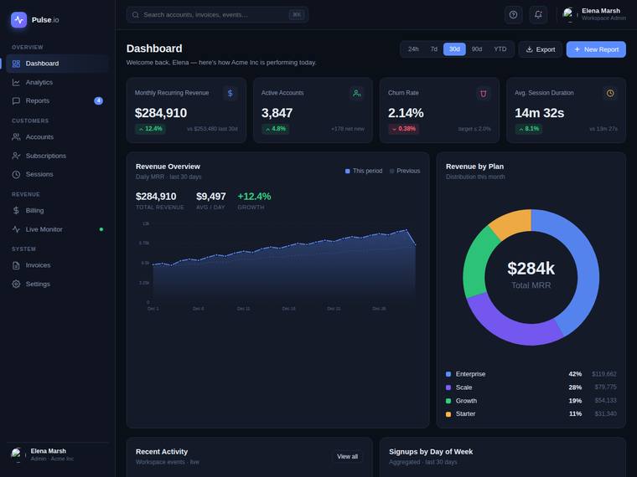Viewport: 637px width, 477px height.
Task: Click the Billing dollar icon in sidebar
Action: pos(16,211)
